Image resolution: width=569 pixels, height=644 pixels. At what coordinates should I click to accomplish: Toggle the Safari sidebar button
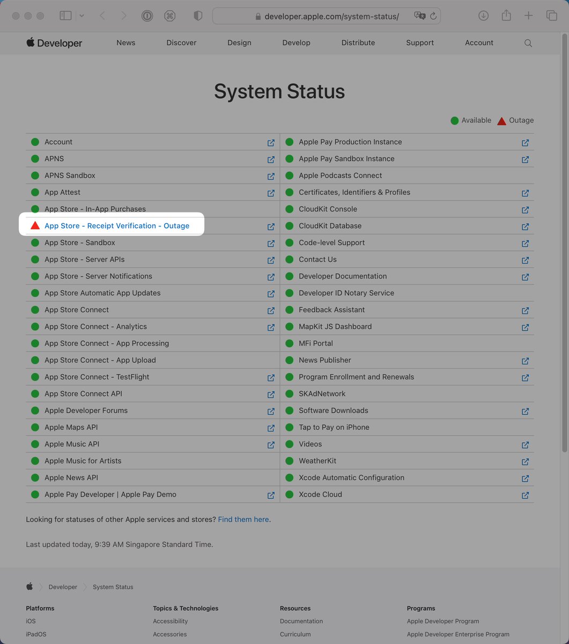tap(65, 16)
